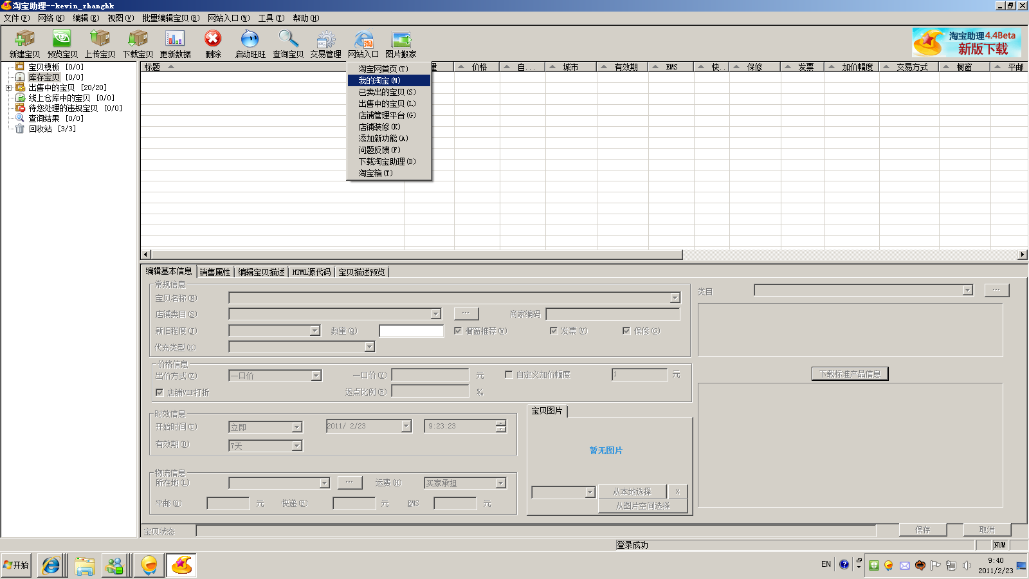1029x579 pixels.
Task: Expand the 出售中的宝贝 tree node
Action: [x=8, y=87]
